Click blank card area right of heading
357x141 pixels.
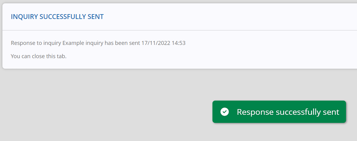228,17
